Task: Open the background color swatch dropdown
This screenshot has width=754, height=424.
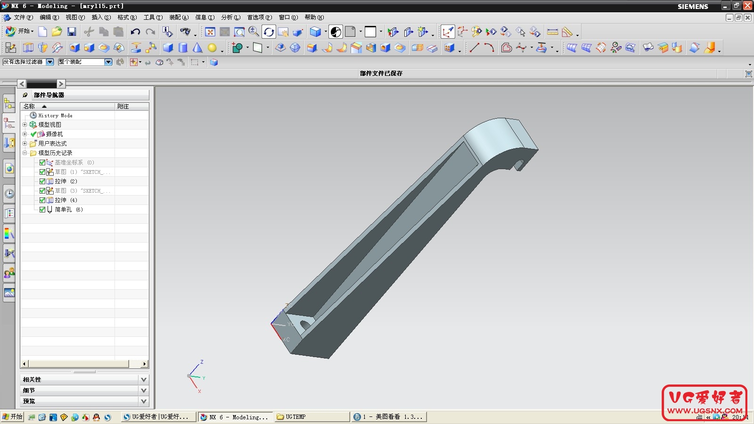Action: pos(381,32)
